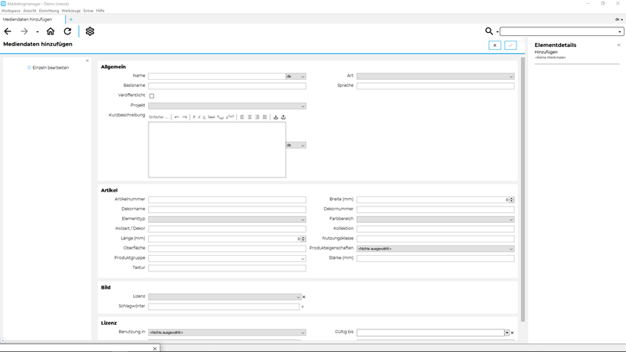Open the Name language dropdown
Image resolution: width=626 pixels, height=352 pixels.
296,76
